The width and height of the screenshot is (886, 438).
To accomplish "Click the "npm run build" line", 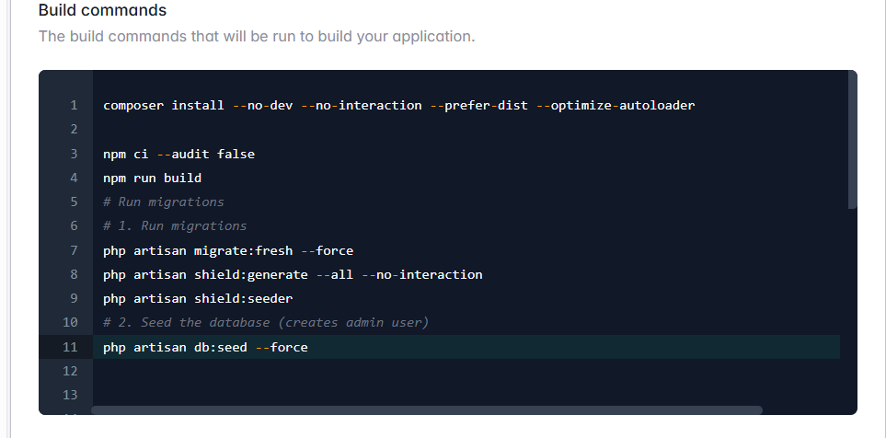I will [x=152, y=178].
